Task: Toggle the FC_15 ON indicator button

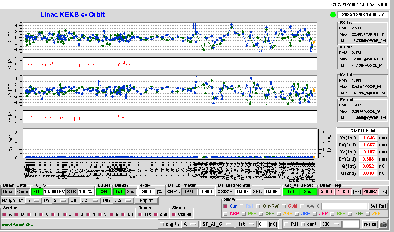Action: pyautogui.click(x=37, y=192)
